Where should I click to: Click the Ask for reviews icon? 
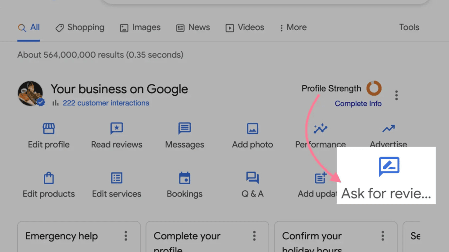(x=389, y=167)
